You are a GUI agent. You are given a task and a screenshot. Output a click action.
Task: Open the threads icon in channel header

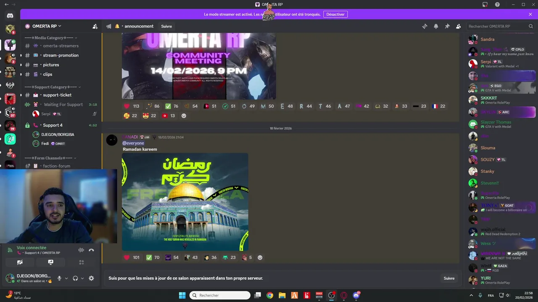[425, 26]
